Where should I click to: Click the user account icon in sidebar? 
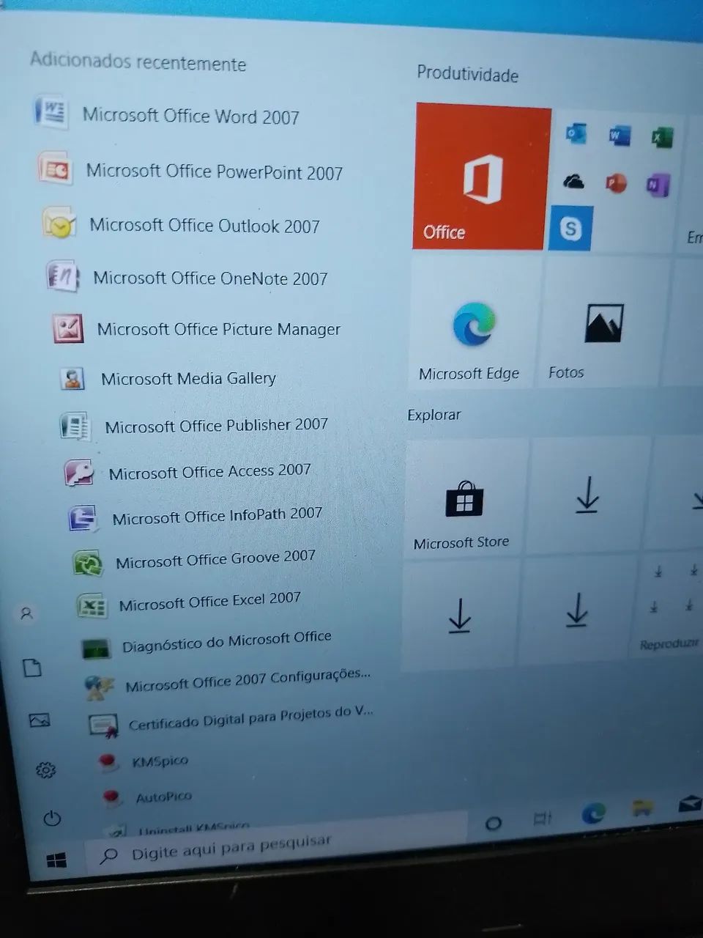click(x=27, y=613)
